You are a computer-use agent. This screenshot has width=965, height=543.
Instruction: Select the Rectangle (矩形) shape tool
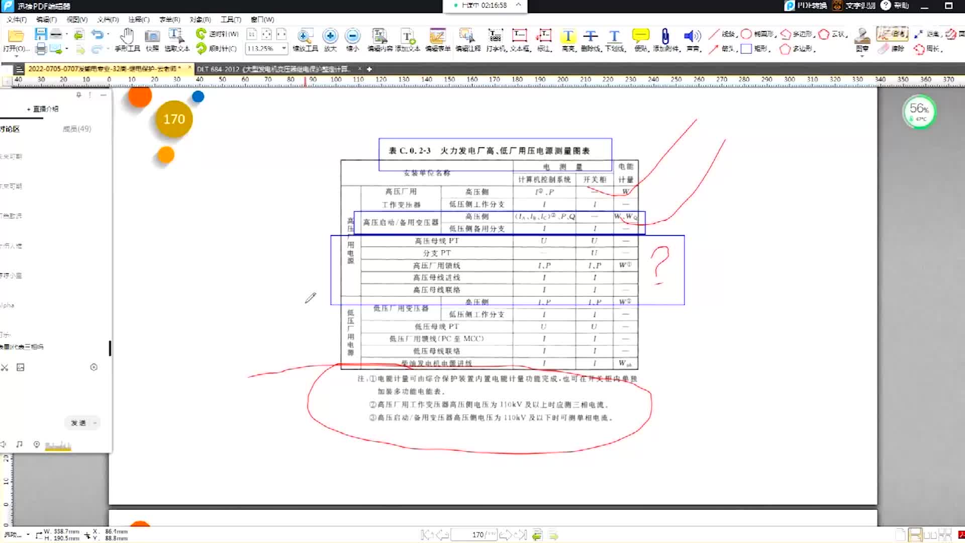747,49
